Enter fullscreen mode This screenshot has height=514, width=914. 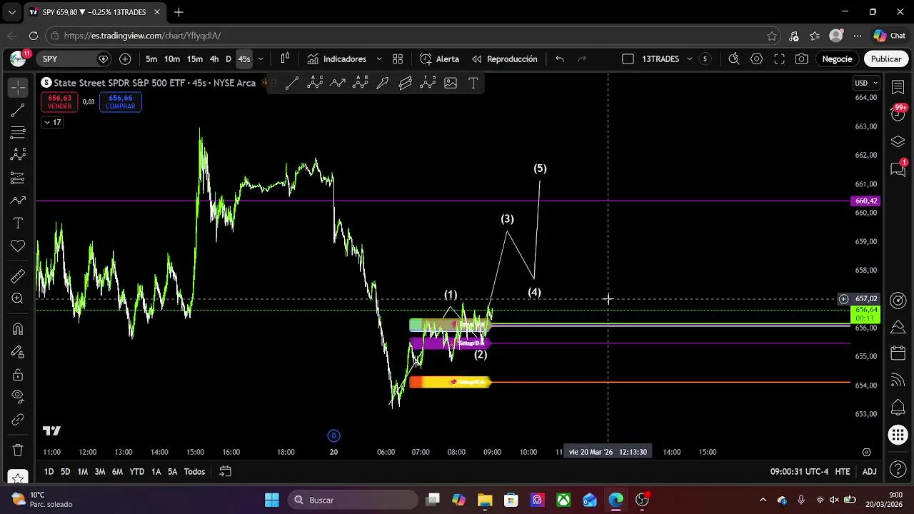pyautogui.click(x=779, y=59)
